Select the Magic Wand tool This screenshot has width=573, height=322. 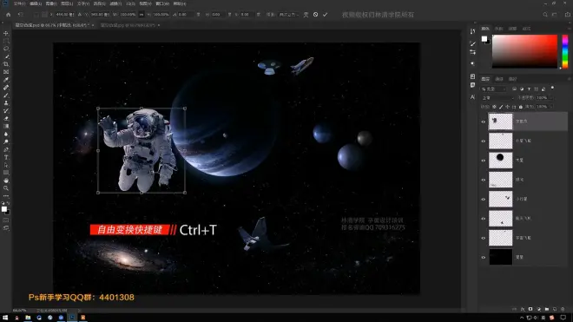(6, 56)
